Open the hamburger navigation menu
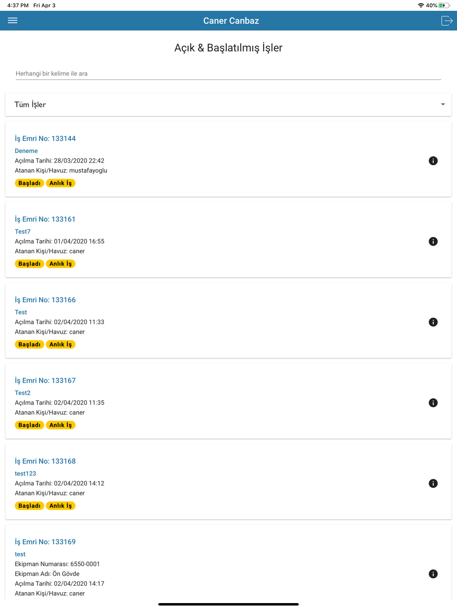 13,21
